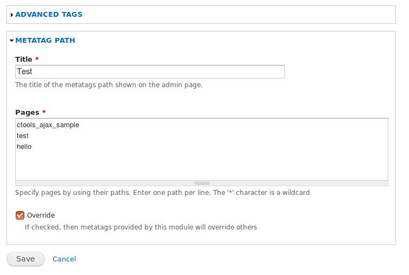Screen dimensions: 409x275
Task: Uncheck the Override checkbox
Action: 20,215
